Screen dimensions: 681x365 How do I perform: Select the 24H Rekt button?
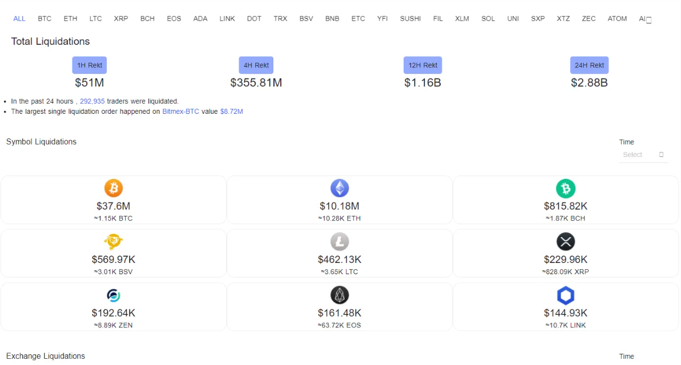589,65
